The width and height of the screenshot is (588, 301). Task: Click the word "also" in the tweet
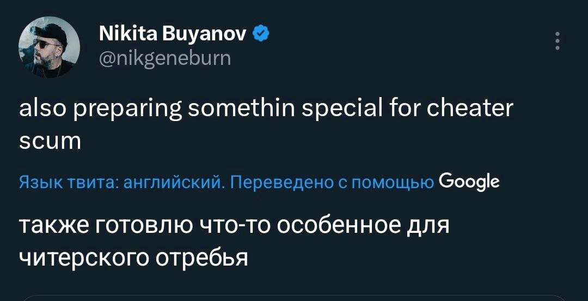pyautogui.click(x=39, y=110)
